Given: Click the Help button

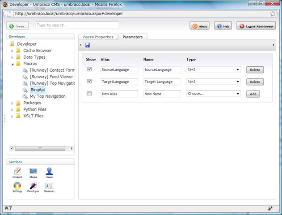Looking at the screenshot, I should pos(223,26).
